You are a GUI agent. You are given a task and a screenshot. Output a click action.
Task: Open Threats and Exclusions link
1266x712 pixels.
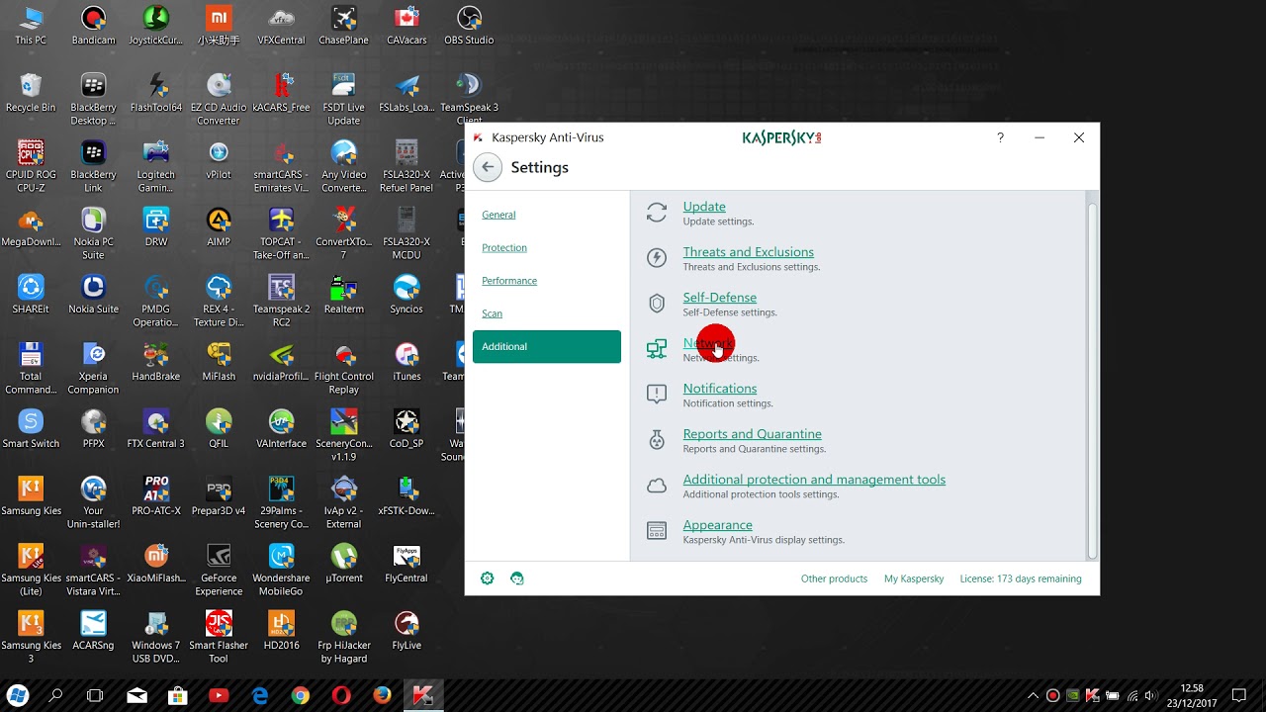pos(749,252)
